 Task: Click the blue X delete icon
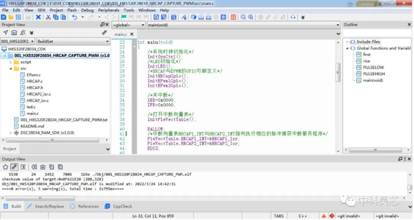pos(38,17)
